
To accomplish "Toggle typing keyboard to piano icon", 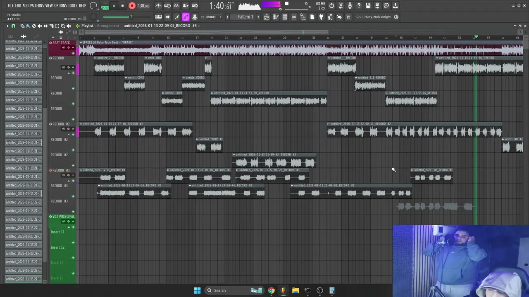I will click(x=158, y=17).
